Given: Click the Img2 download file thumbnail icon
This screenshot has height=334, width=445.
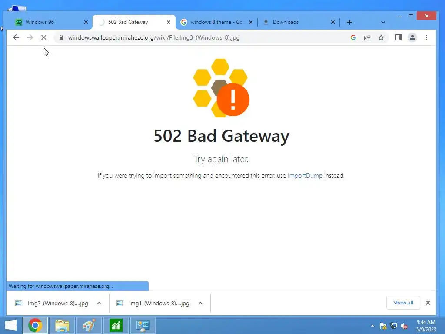Looking at the screenshot, I should pos(19,303).
